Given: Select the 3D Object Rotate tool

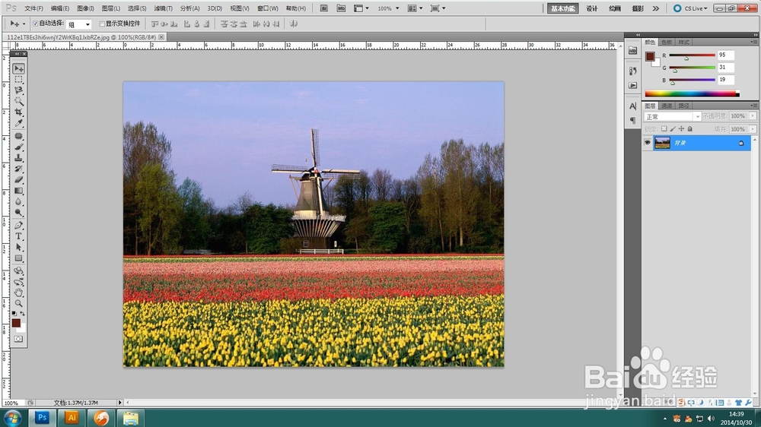Looking at the screenshot, I should pos(18,271).
